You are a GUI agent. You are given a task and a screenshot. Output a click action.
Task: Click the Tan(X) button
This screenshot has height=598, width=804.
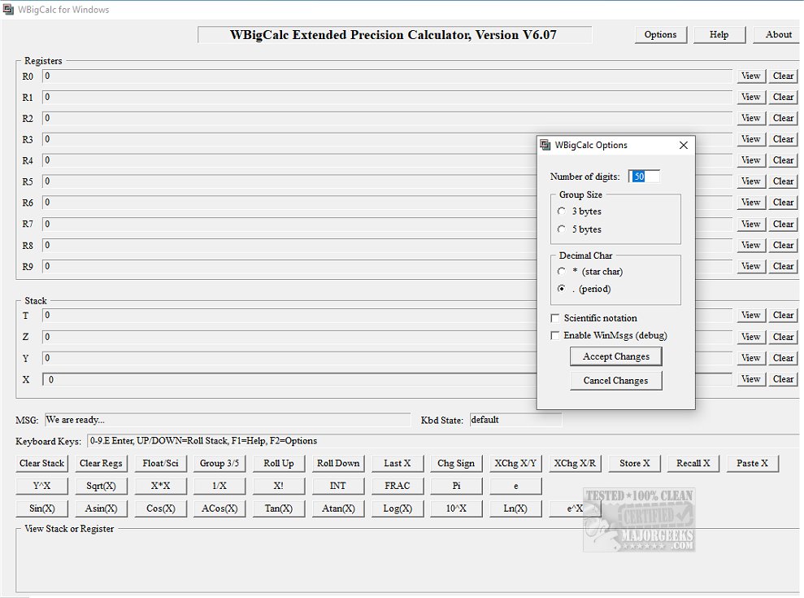coord(279,509)
